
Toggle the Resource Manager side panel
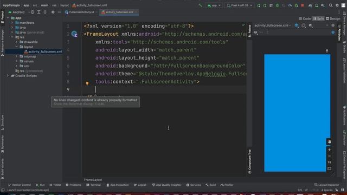2,43
